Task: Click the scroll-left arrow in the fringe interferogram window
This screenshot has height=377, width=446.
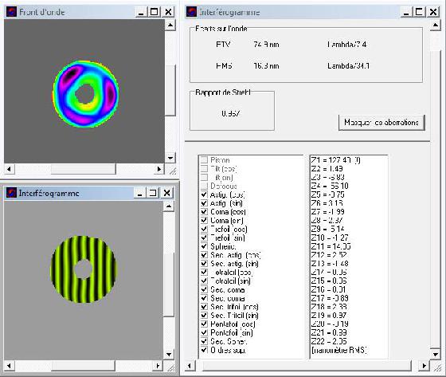Action: click(x=9, y=366)
